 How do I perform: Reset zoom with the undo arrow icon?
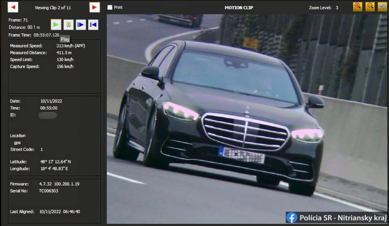click(x=382, y=7)
